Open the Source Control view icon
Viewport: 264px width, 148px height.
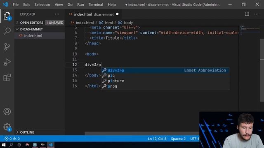coord(7,46)
